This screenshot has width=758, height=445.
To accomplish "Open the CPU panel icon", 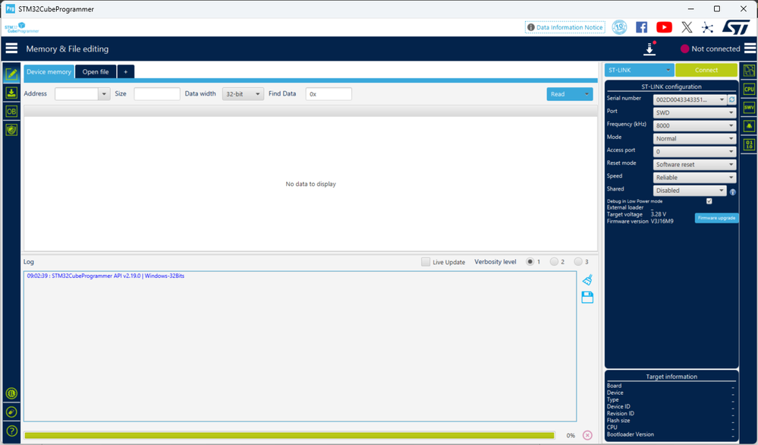I will 750,89.
